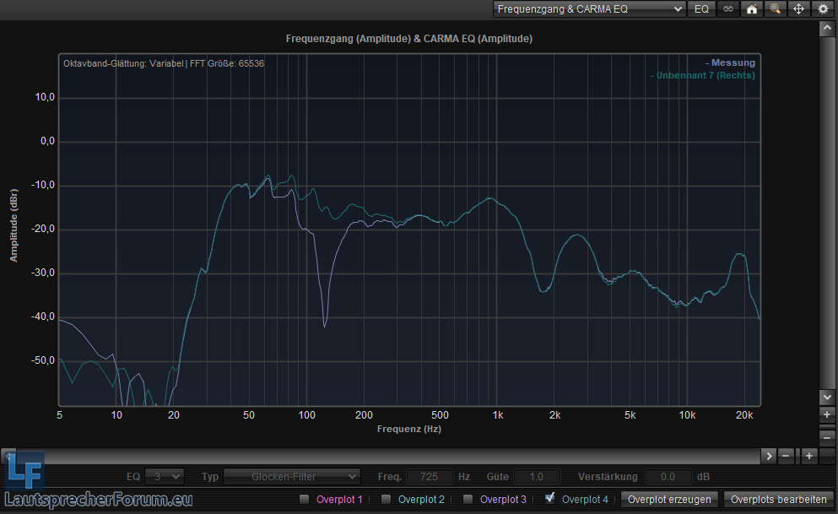Uncheck the Overplot 4 checkbox
The image size is (838, 514).
point(550,498)
